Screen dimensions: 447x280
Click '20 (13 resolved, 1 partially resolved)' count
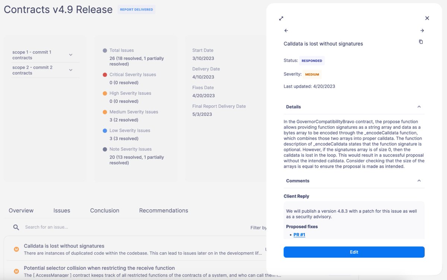click(137, 160)
